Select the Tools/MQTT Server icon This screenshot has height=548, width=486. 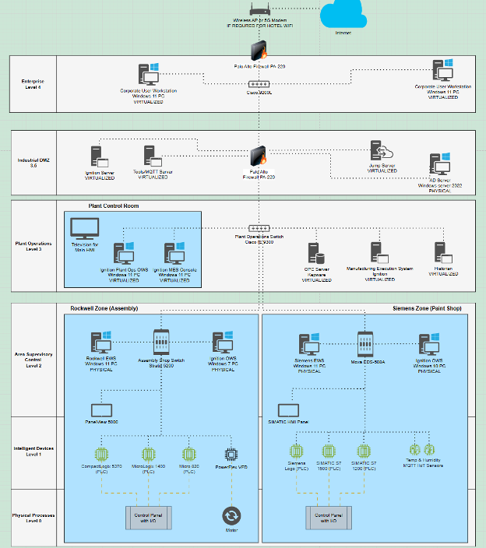click(x=153, y=157)
